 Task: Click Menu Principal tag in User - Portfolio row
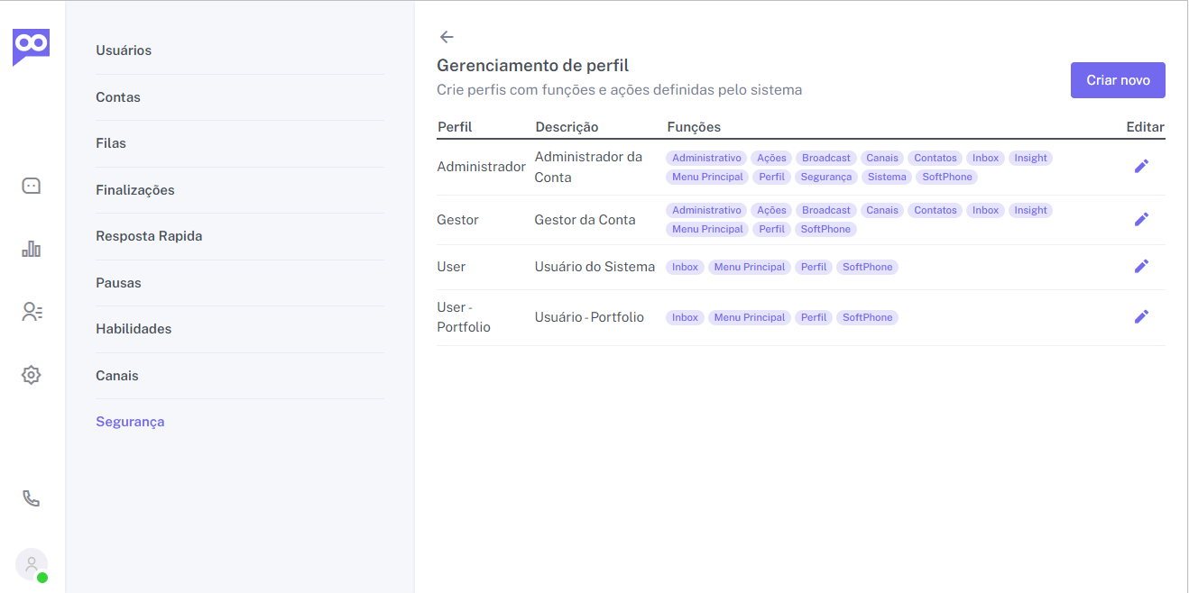[x=750, y=317]
